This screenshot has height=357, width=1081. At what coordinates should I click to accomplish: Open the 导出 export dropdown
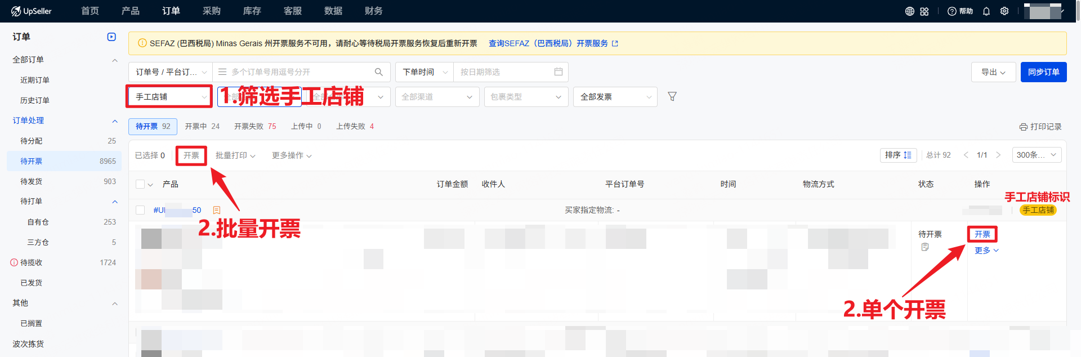(993, 72)
